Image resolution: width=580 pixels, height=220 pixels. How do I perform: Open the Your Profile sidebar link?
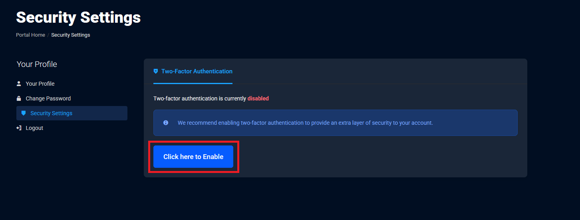point(40,84)
